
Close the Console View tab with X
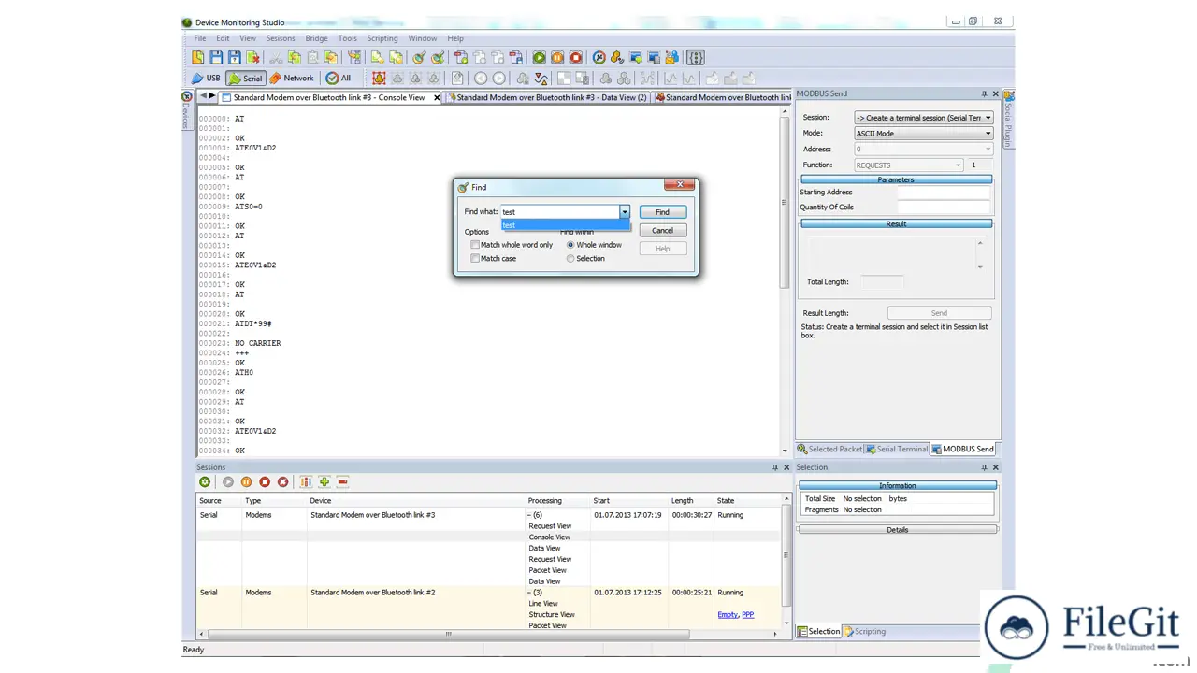click(436, 97)
